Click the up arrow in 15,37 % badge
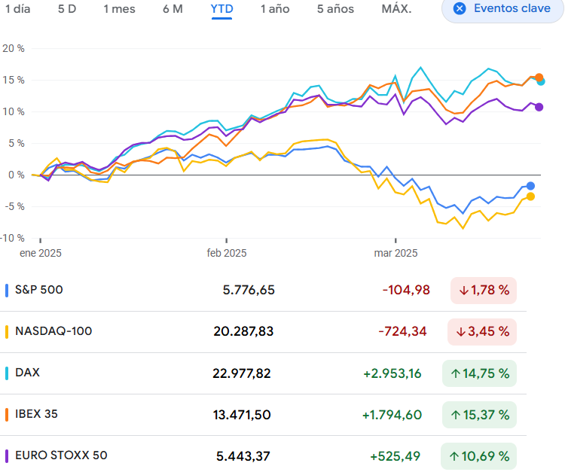Image resolution: width=565 pixels, height=472 pixels. (x=455, y=414)
